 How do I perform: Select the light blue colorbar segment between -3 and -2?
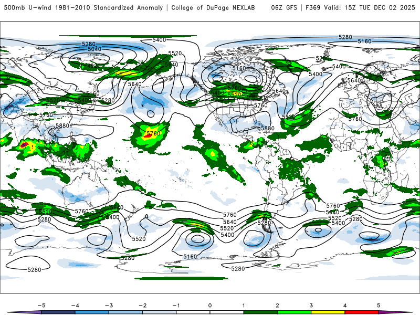(x=125, y=312)
